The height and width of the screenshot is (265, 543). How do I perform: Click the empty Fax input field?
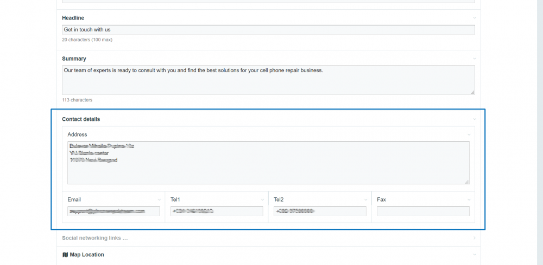click(x=423, y=211)
